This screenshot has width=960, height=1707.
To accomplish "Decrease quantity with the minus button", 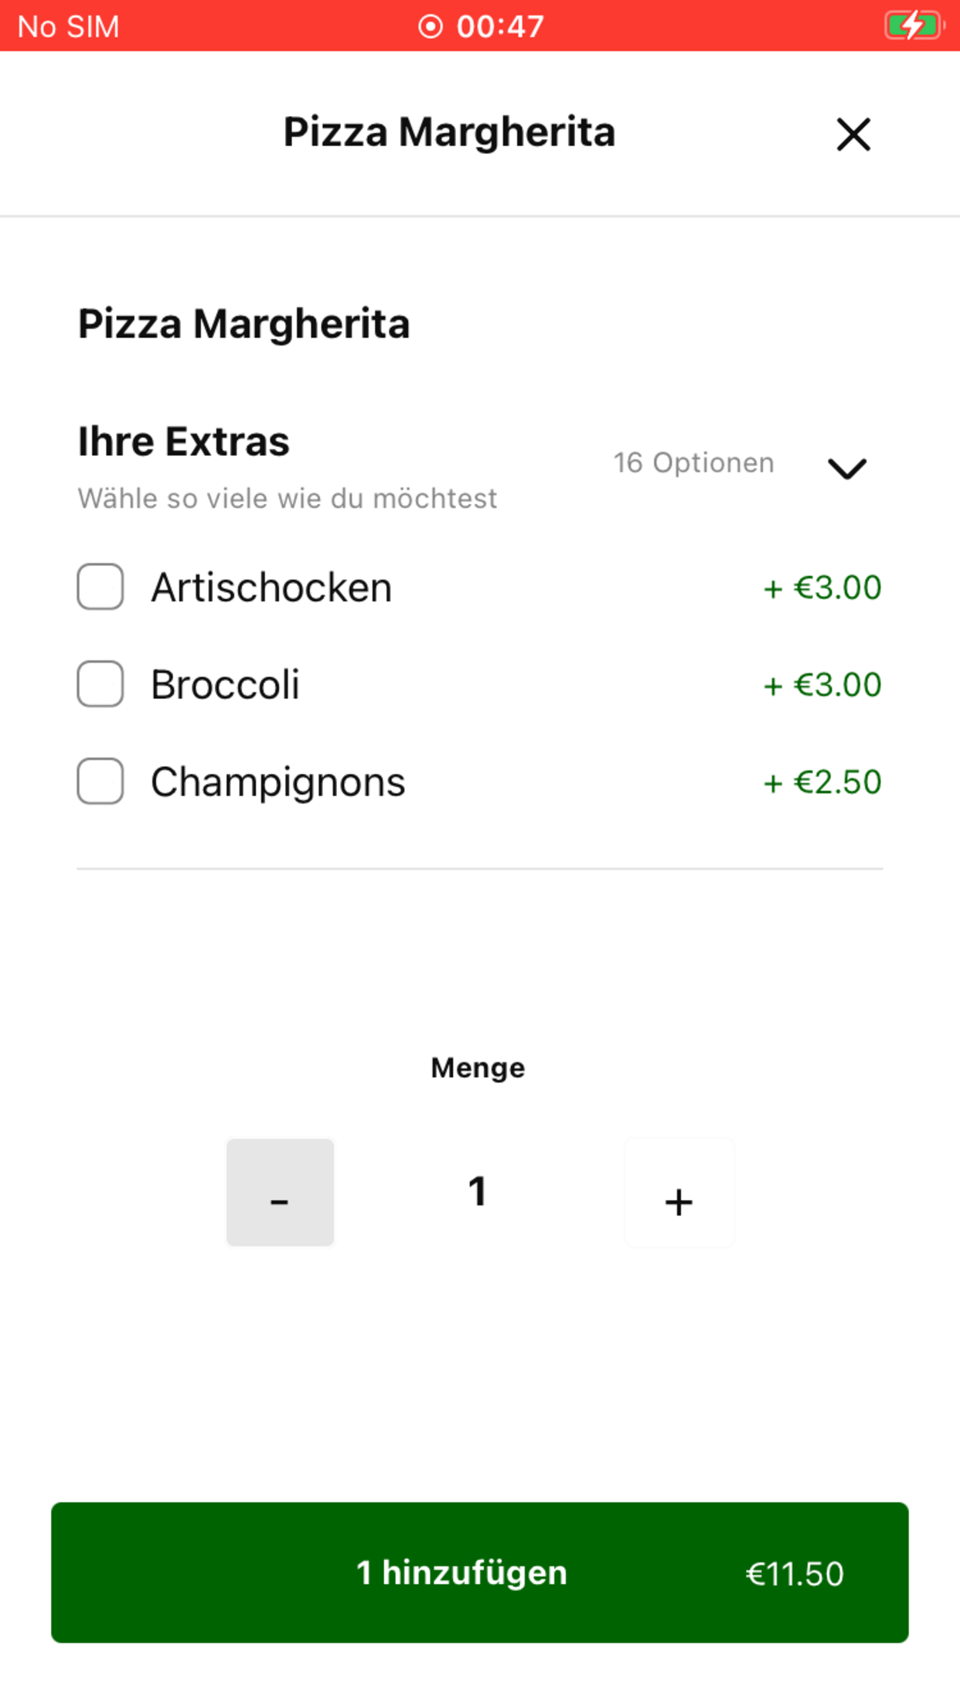I will click(x=280, y=1192).
